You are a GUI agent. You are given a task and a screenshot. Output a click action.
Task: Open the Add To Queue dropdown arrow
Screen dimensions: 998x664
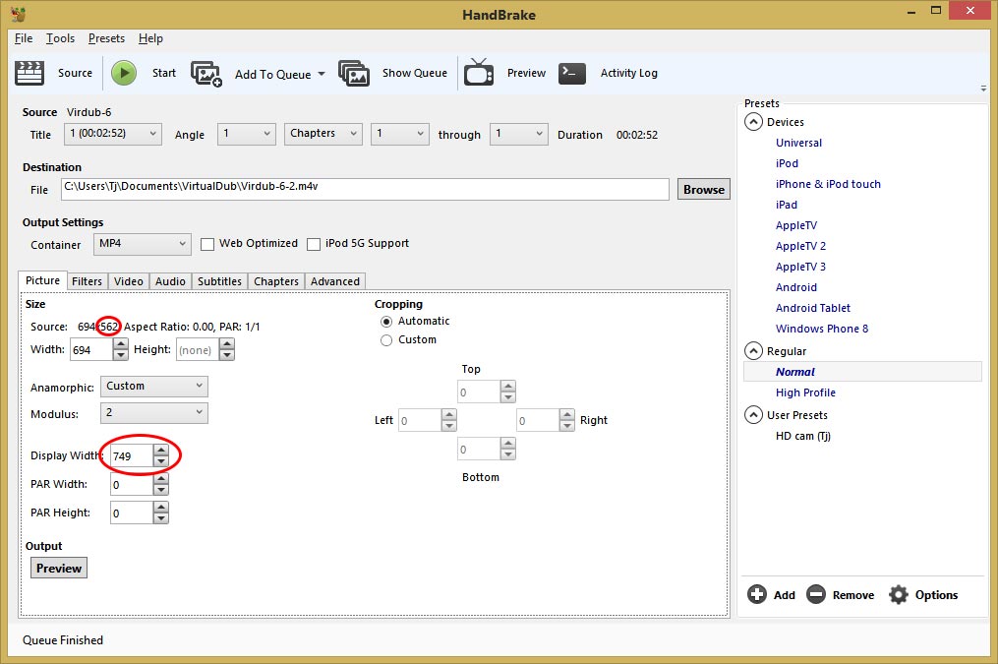pyautogui.click(x=322, y=74)
